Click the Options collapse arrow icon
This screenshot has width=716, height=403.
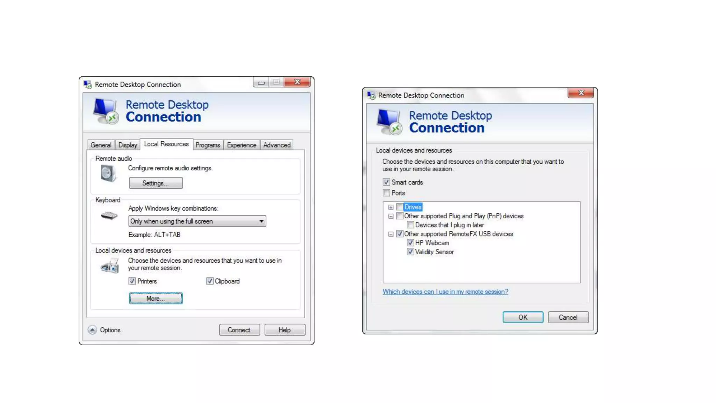click(x=92, y=330)
